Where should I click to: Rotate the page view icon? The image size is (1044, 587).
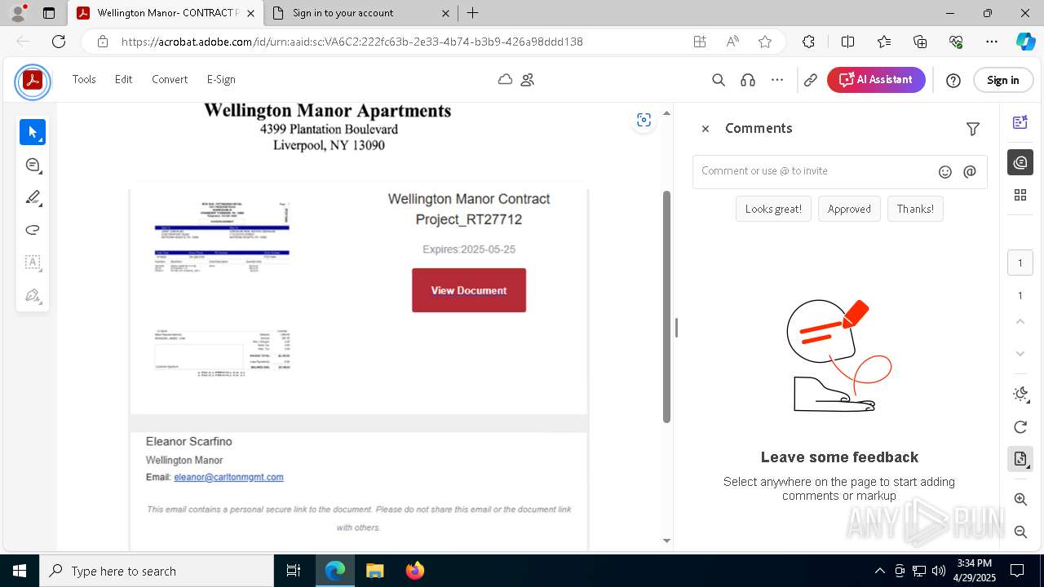coord(1020,427)
